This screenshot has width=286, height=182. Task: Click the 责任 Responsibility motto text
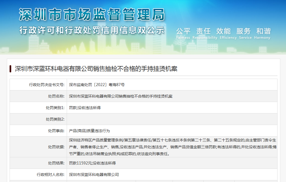(x=205, y=33)
